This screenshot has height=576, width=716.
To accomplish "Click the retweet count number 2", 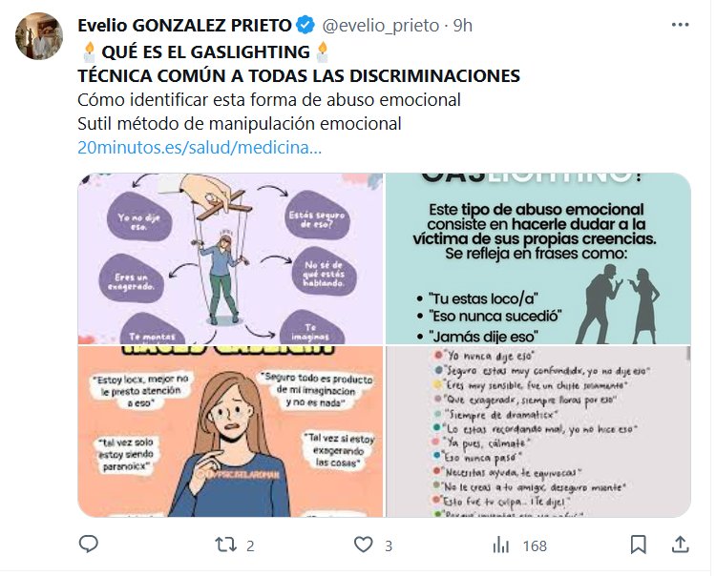I will coord(250,545).
